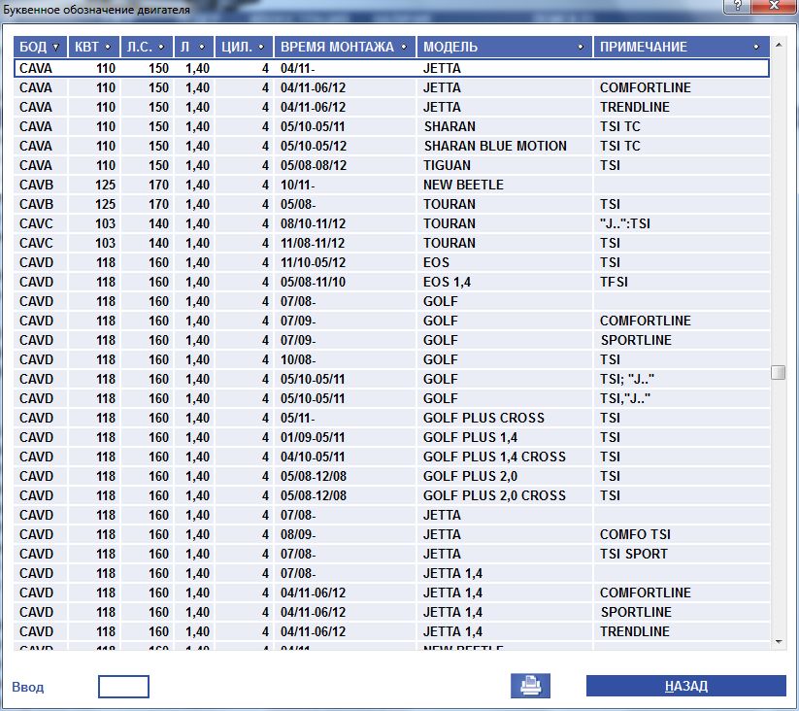Click the Ввод label
The height and width of the screenshot is (711, 799).
coord(27,687)
